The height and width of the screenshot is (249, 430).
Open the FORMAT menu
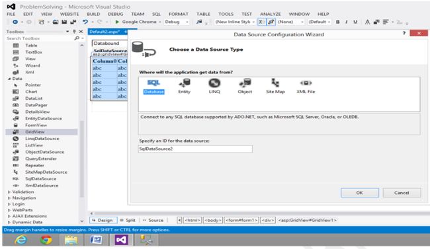click(x=179, y=14)
